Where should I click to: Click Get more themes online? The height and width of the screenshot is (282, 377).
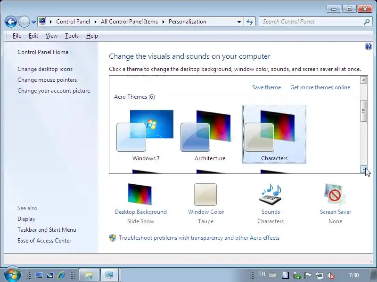pyautogui.click(x=320, y=87)
